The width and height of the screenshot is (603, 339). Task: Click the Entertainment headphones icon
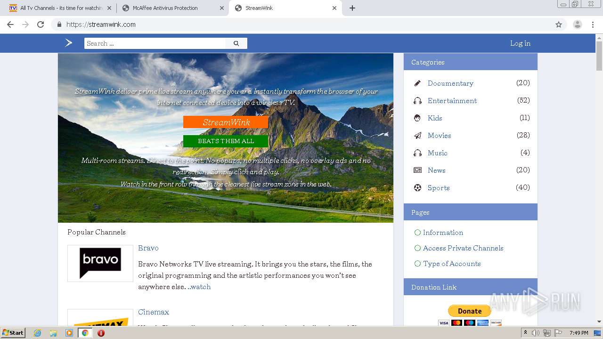(x=417, y=101)
